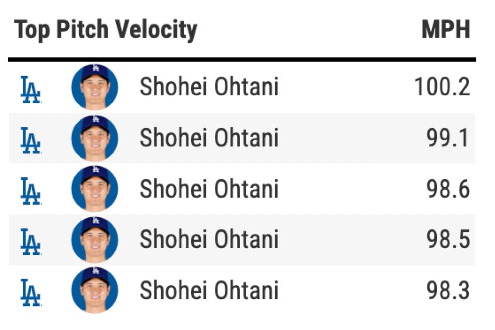Click the Dodgers logo beside the 99.1 row
The width and height of the screenshot is (495, 330).
31,140
